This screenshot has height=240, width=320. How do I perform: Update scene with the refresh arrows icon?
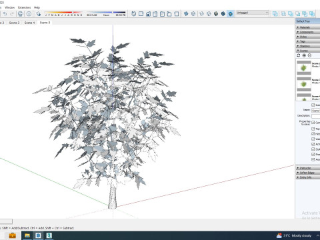pos(299,55)
